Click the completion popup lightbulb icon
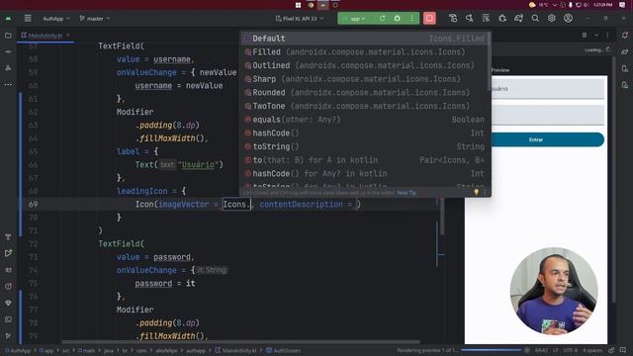Image resolution: width=633 pixels, height=356 pixels. (477, 193)
